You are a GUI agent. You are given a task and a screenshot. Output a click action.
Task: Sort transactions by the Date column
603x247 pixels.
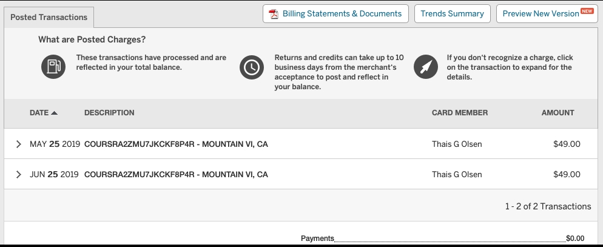(x=39, y=113)
